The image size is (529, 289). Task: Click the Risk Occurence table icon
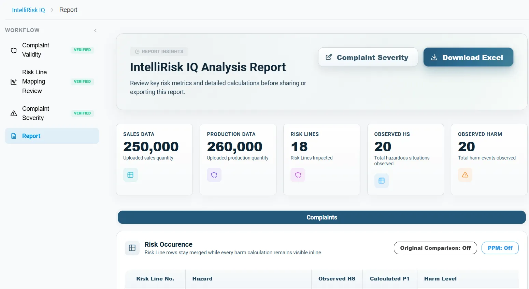point(132,248)
